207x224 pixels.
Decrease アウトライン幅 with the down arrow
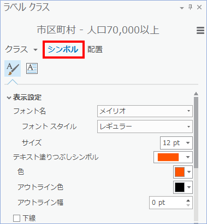coord(188,205)
